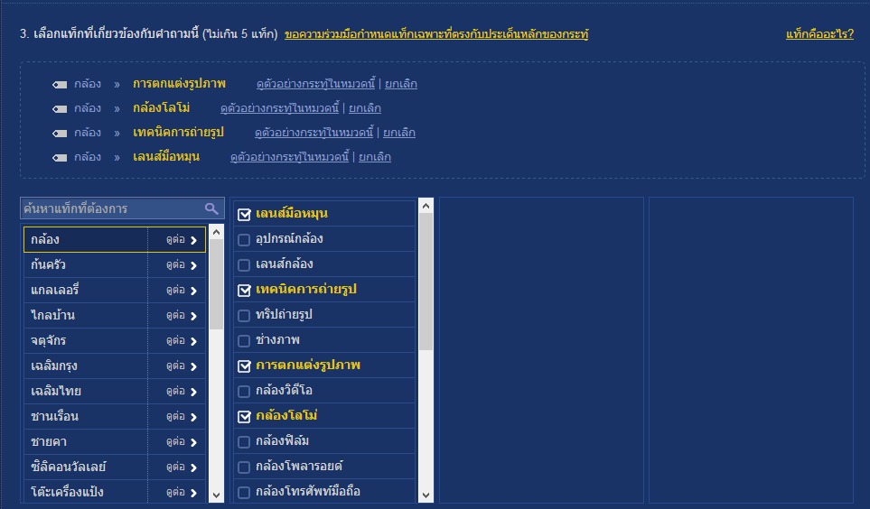
Task: Check the กล้องโพลารอยด์ checkbox
Action: 244,467
